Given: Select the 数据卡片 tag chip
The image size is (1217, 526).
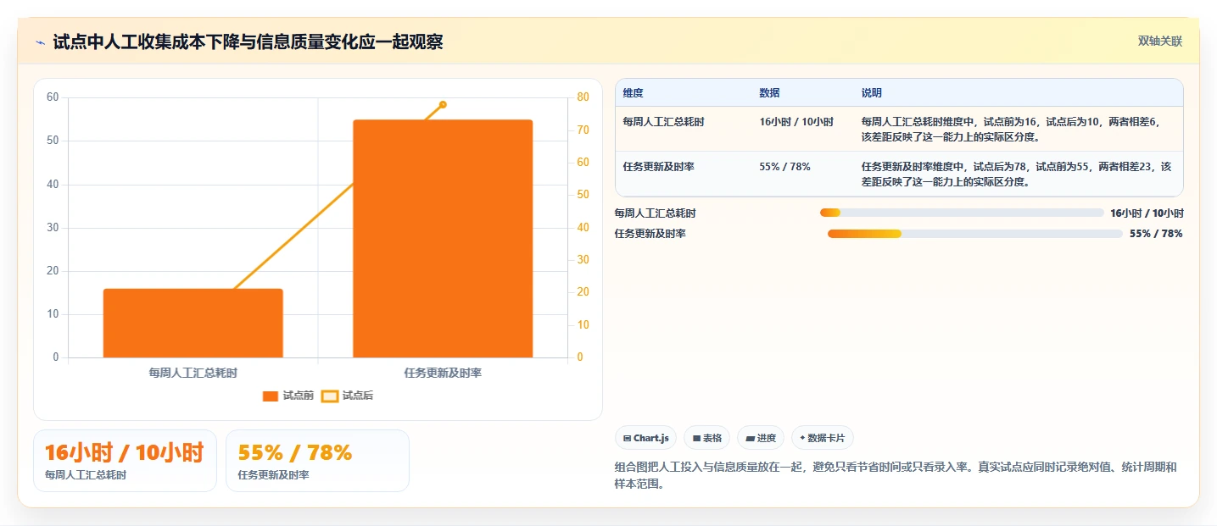Looking at the screenshot, I should (x=823, y=438).
